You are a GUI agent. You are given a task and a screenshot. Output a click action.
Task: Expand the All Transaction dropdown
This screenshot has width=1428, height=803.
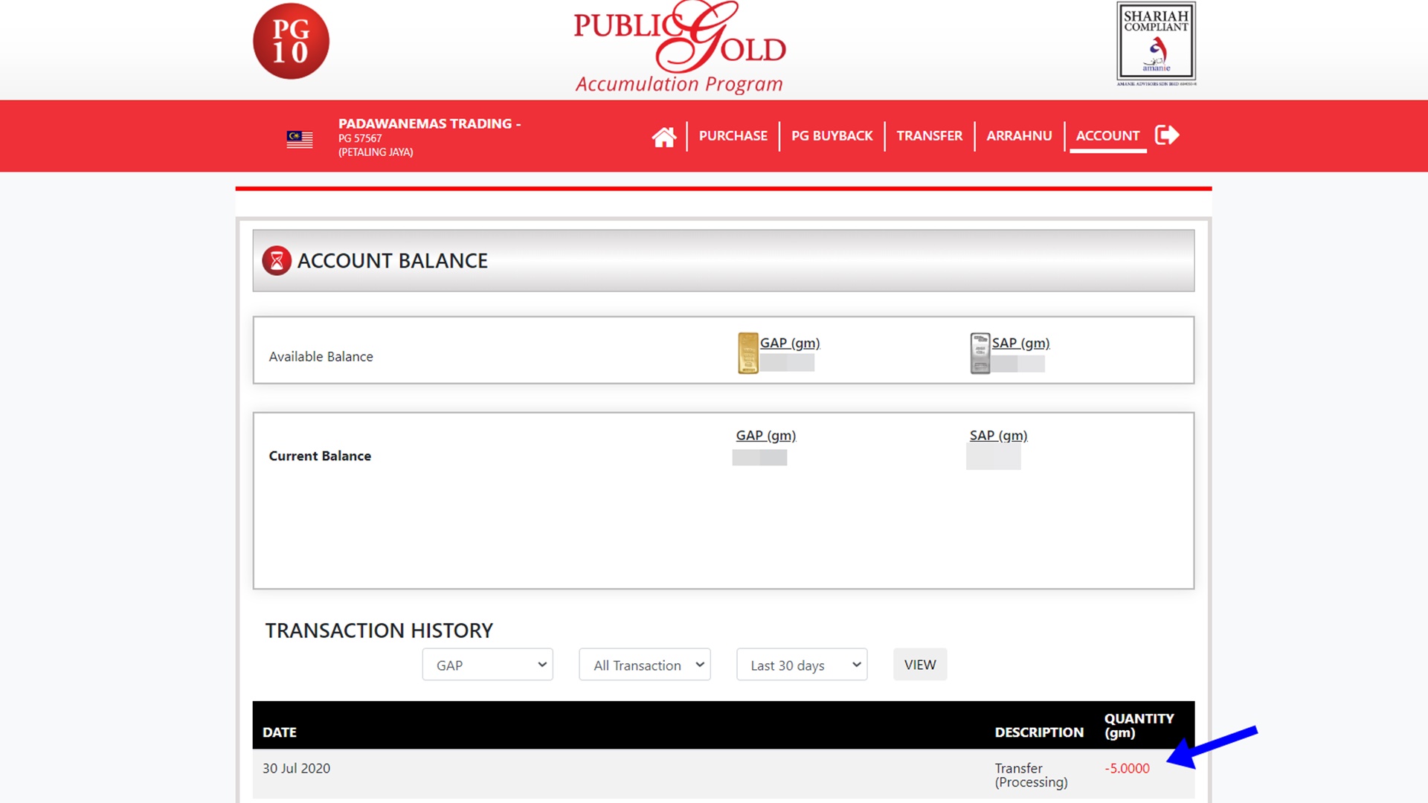tap(644, 665)
